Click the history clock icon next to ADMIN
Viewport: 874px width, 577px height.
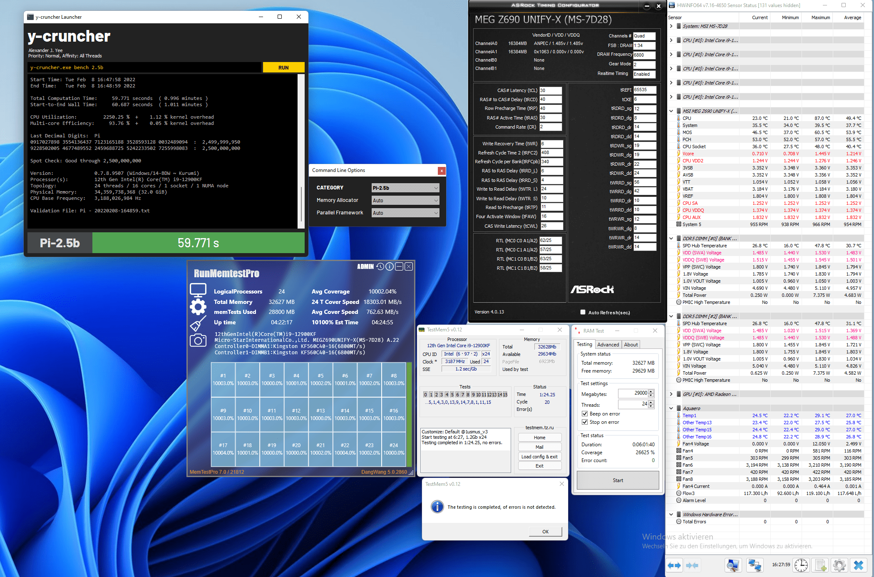click(380, 266)
